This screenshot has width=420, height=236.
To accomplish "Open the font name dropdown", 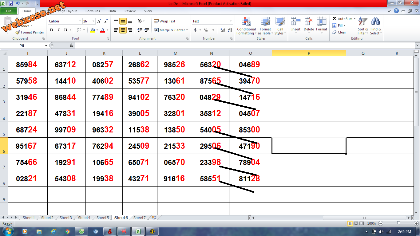I will tap(80, 21).
